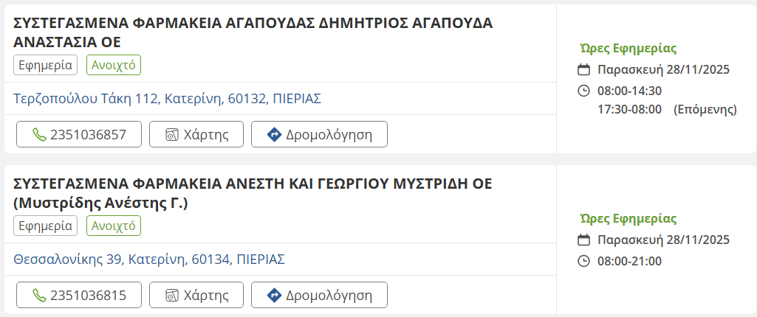Click map icon in Mystridis Χάρτης button
Viewport: 757px width, 317px height.
[172, 296]
